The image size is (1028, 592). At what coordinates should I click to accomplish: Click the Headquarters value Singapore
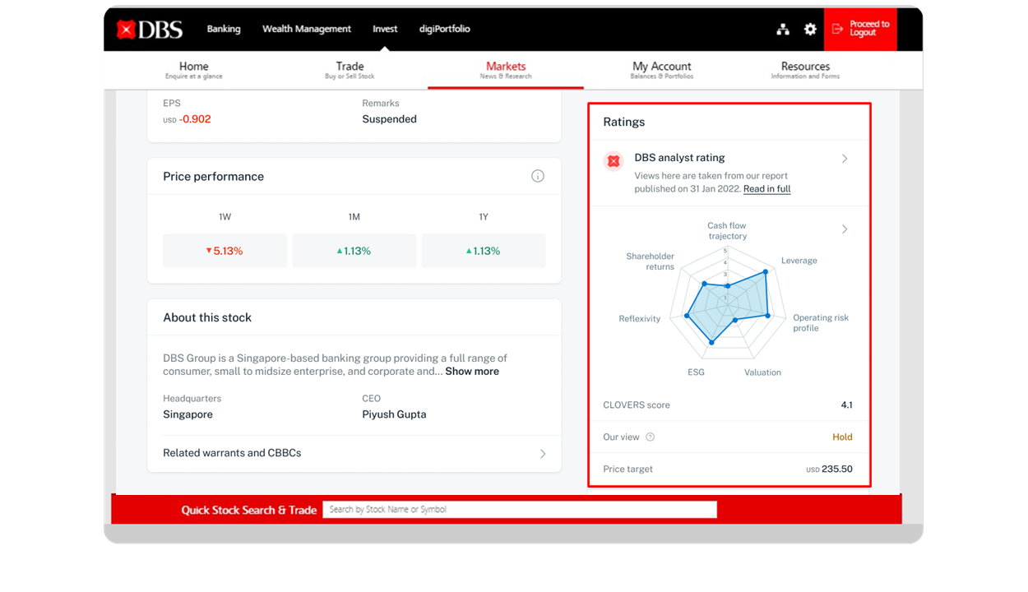pyautogui.click(x=188, y=414)
